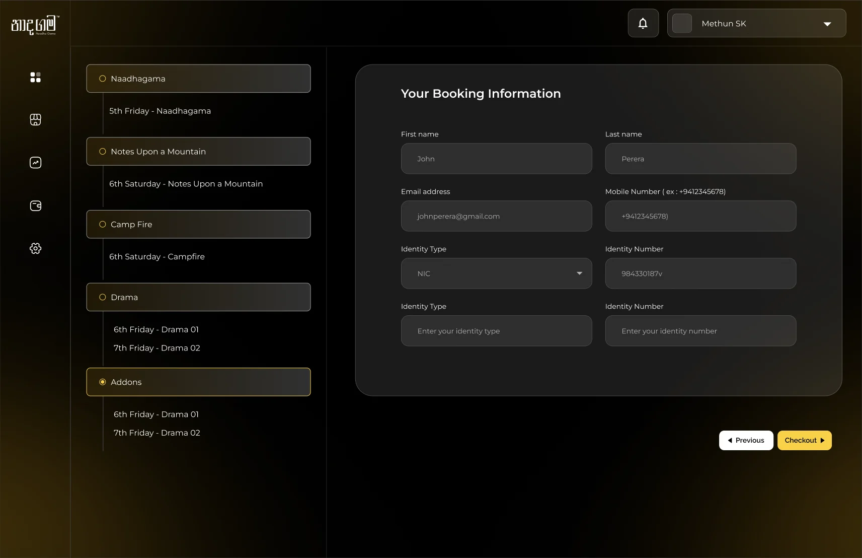The image size is (862, 558).
Task: Open the NIC Identity Type dropdown
Action: pos(496,273)
